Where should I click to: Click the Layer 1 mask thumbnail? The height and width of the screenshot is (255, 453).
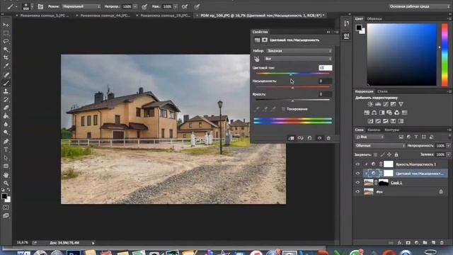coord(384,183)
